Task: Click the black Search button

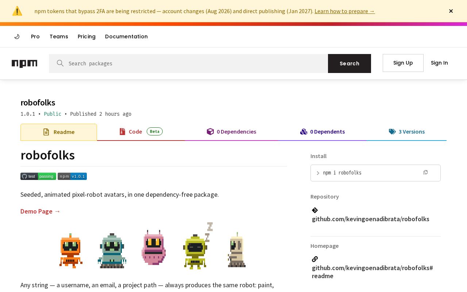Action: click(x=350, y=64)
